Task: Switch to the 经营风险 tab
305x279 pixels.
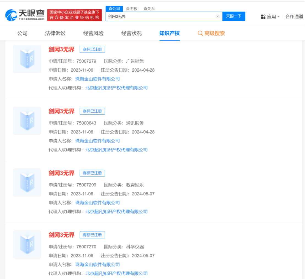Action: pyautogui.click(x=93, y=33)
